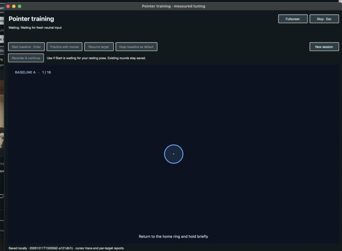Click the Fullscreen button
This screenshot has width=342, height=251.
tap(293, 19)
